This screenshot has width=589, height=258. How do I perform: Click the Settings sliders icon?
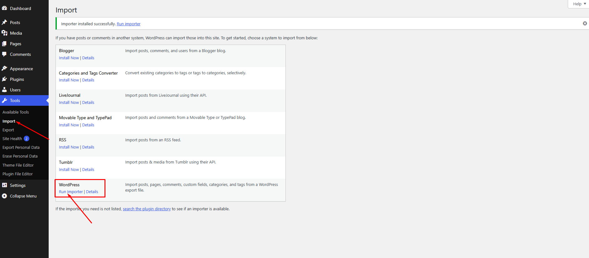pos(4,185)
